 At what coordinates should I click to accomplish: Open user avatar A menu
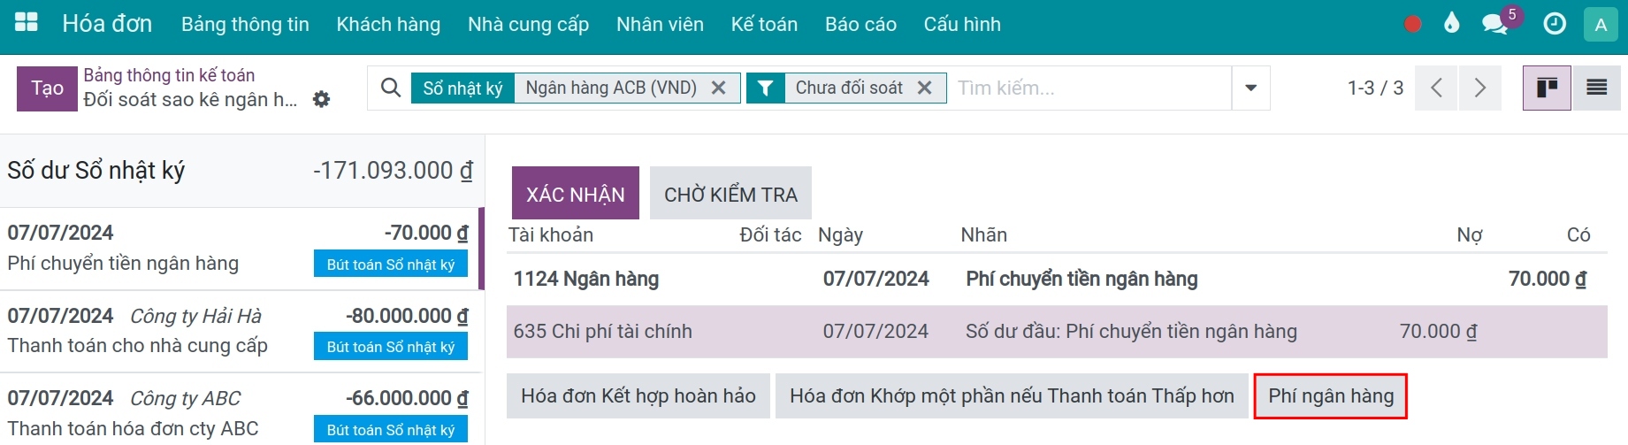pyautogui.click(x=1601, y=25)
